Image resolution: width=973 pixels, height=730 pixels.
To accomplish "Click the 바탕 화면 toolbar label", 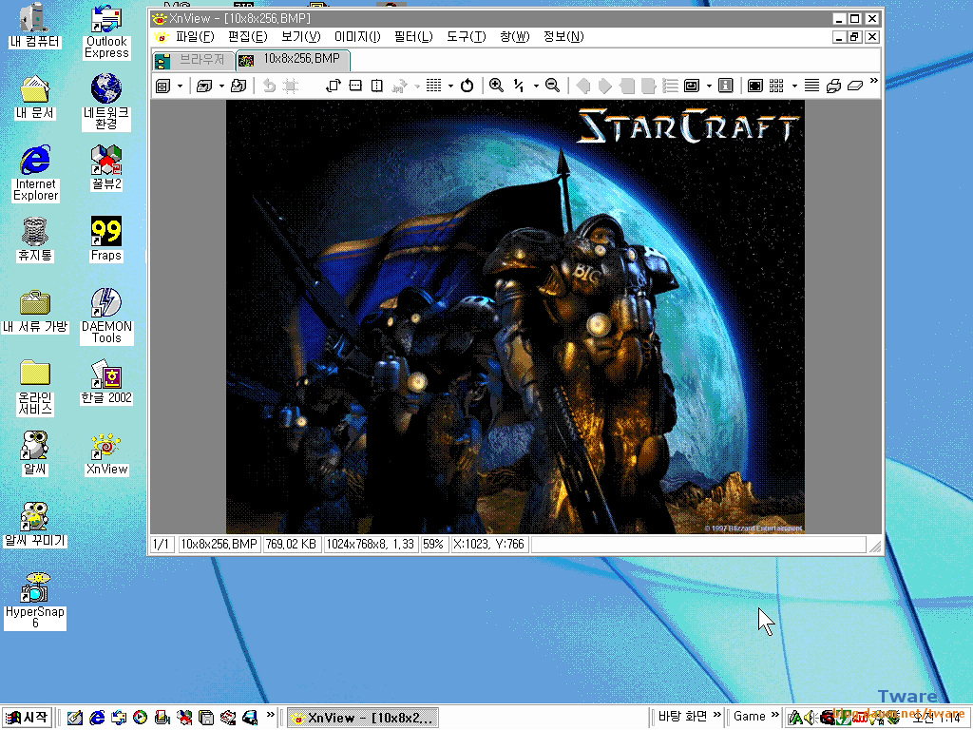I will tap(682, 717).
